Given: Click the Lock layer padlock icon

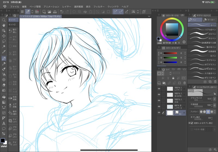Looking at the screenshot, I should click(x=173, y=78).
